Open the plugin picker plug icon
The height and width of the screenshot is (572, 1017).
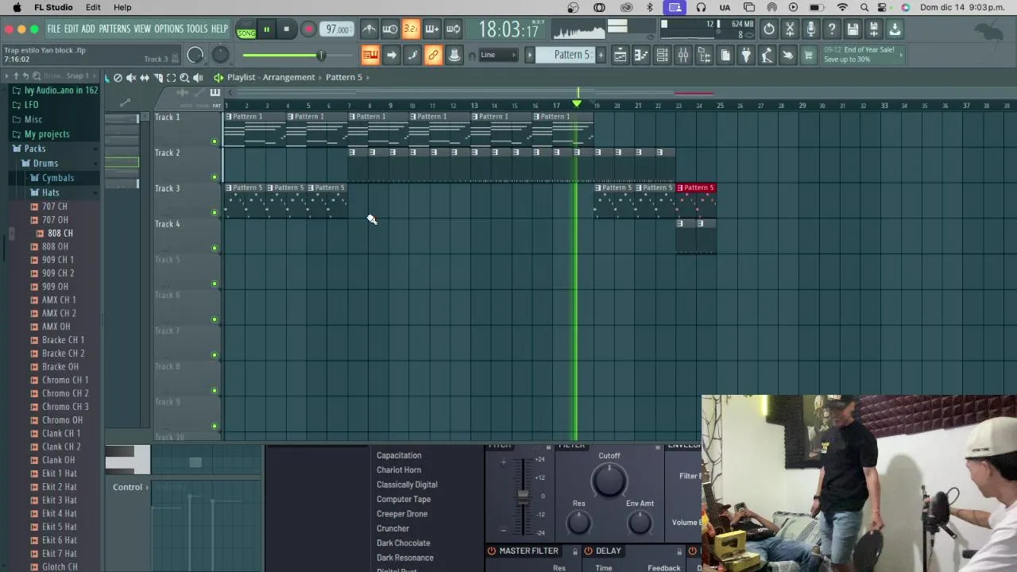(746, 55)
